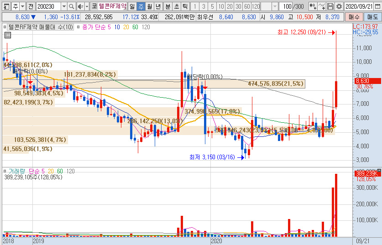Click the 최우선 best quote label
The width and height of the screenshot is (382, 245).
click(x=205, y=17)
